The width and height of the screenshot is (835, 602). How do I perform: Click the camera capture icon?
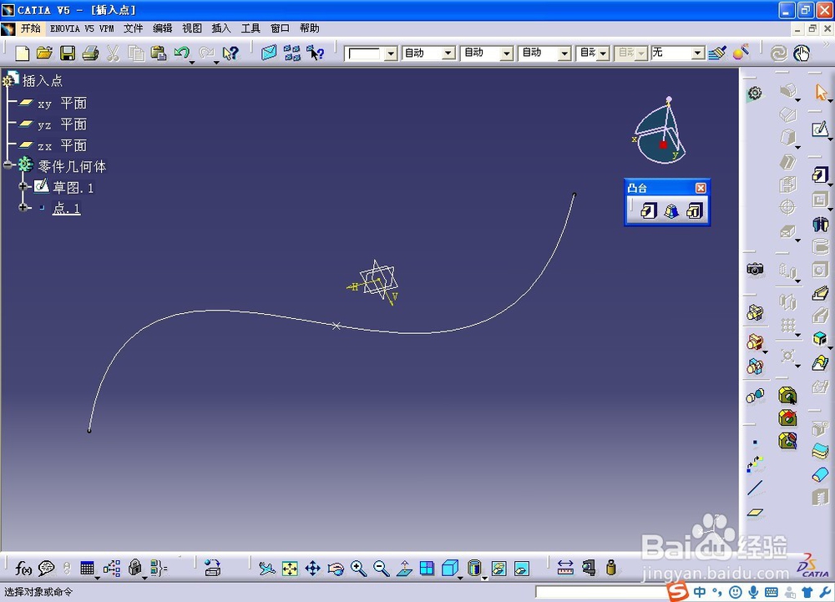(755, 269)
